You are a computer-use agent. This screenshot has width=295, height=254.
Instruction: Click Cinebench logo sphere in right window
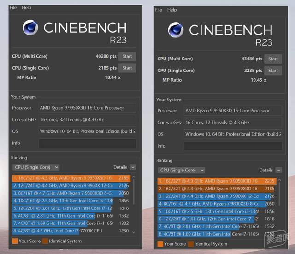point(176,30)
